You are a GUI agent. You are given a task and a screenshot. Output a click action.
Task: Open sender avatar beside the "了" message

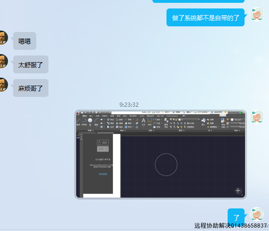(x=257, y=214)
